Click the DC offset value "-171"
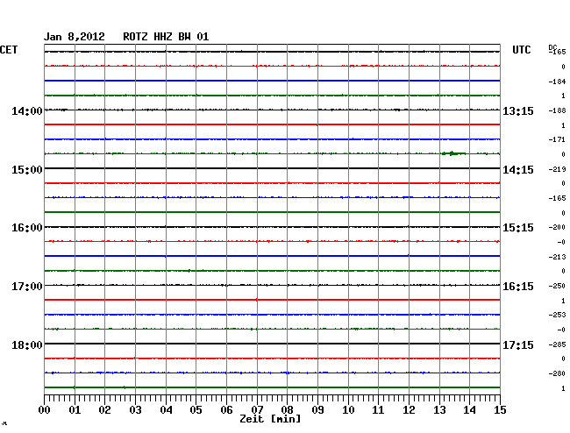Viewport: 570px width, 433px height. click(x=557, y=139)
